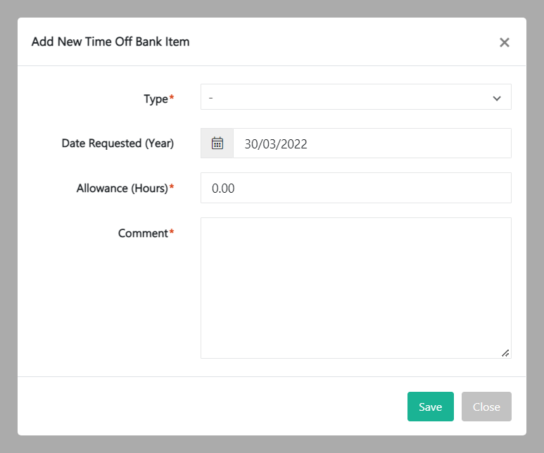Focus the Comment text area
This screenshot has height=453, width=544.
[x=355, y=288]
